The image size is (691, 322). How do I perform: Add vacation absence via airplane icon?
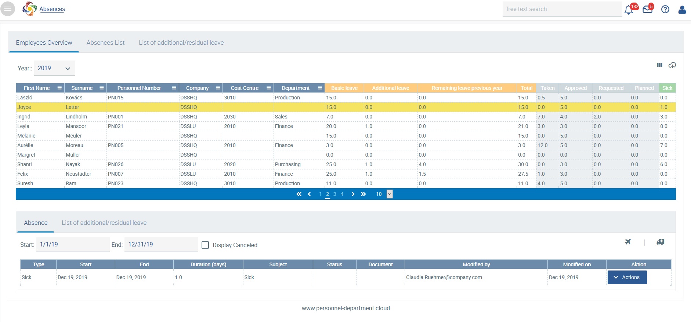click(628, 242)
